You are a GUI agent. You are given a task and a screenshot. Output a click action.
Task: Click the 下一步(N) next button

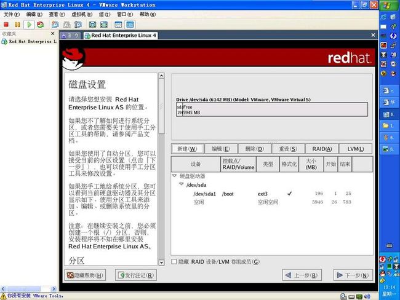coord(353,275)
